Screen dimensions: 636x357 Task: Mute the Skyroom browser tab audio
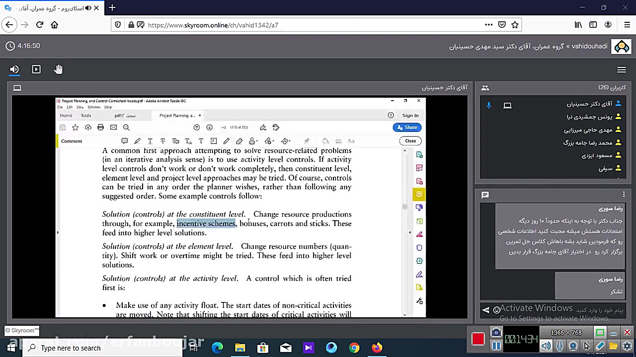88,8
